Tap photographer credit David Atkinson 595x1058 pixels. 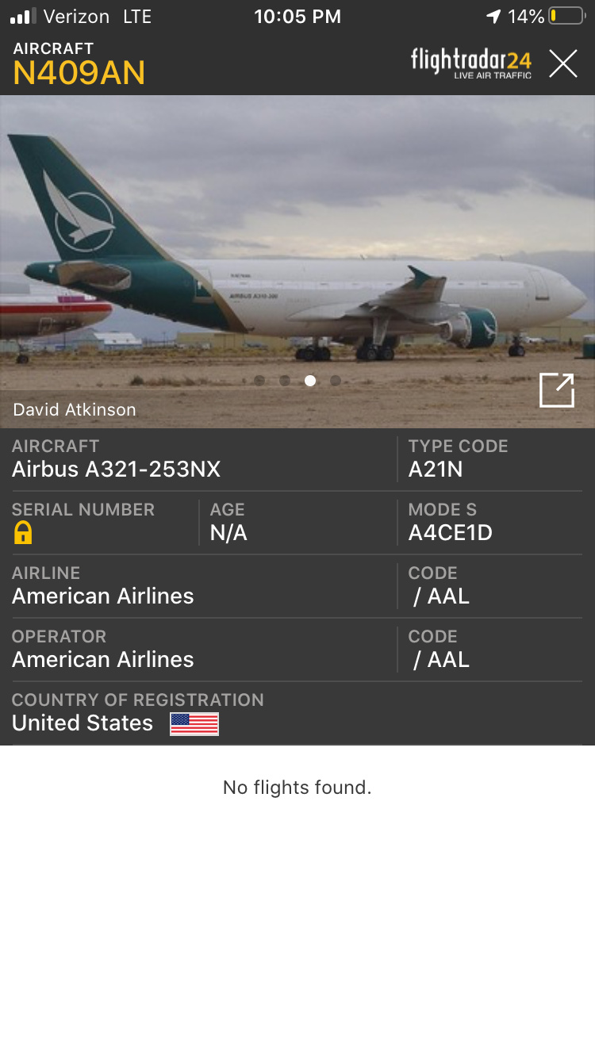pyautogui.click(x=75, y=410)
